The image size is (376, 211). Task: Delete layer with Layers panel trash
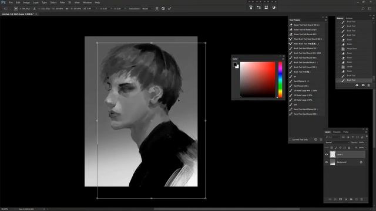point(362,199)
